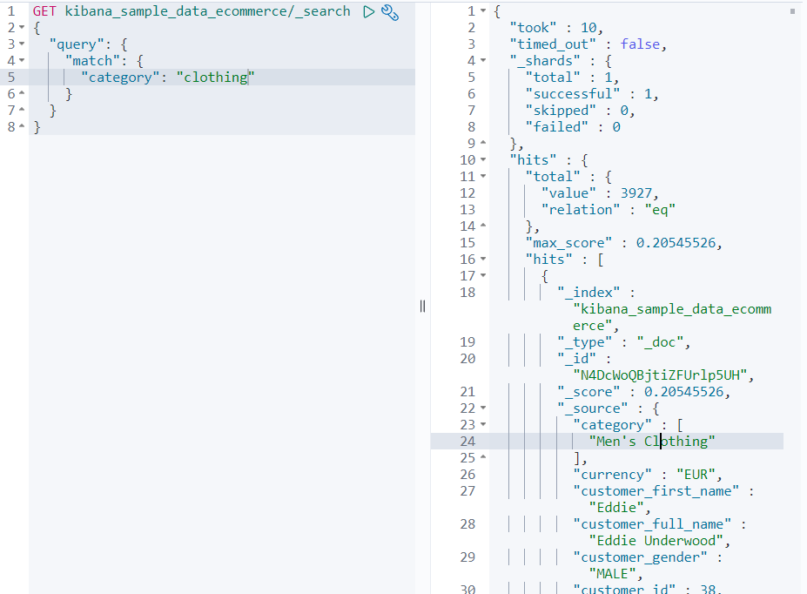Screen dimensions: 807x594
Task: Toggle fold marker at request line 6
Action: tap(22, 94)
